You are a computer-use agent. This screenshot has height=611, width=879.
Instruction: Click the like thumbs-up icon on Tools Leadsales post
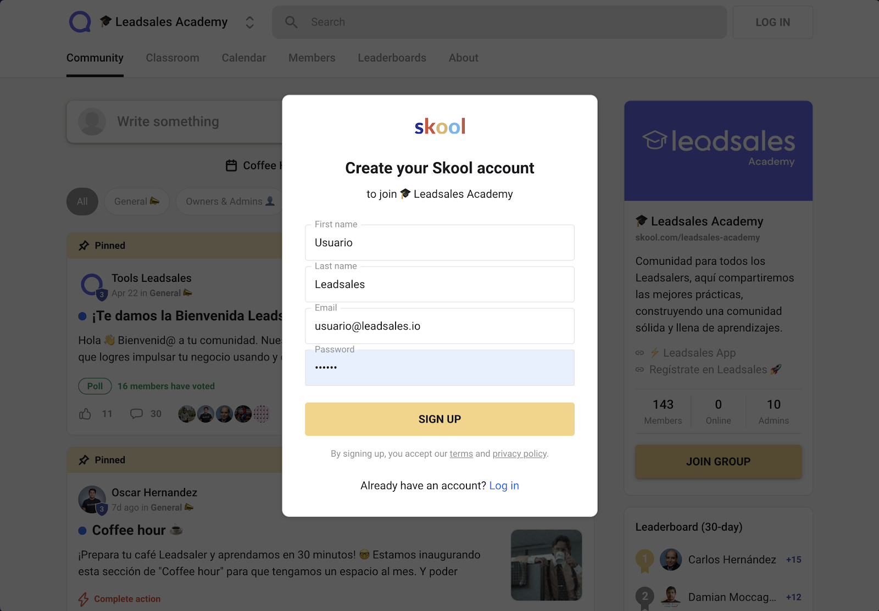click(85, 414)
